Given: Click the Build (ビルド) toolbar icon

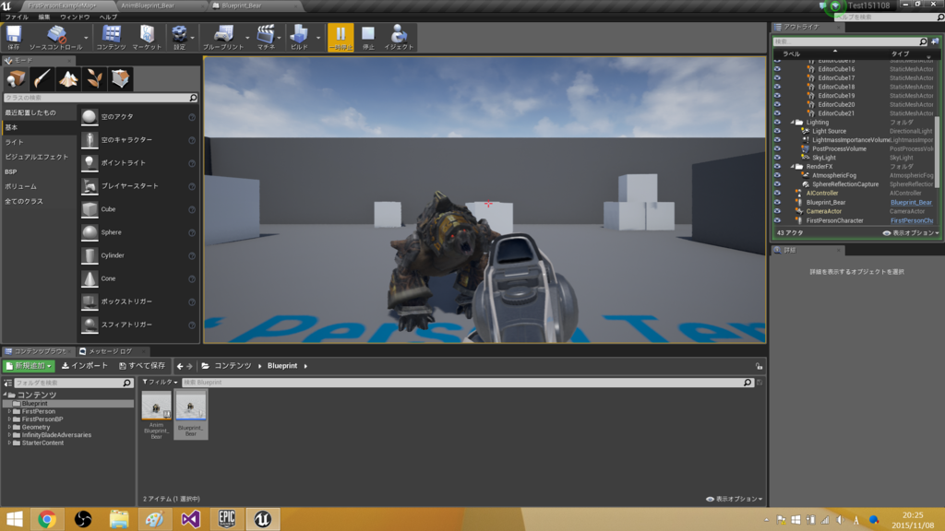Looking at the screenshot, I should pos(299,37).
